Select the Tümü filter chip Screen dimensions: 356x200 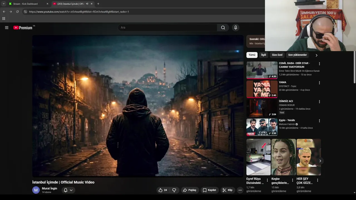[252, 55]
